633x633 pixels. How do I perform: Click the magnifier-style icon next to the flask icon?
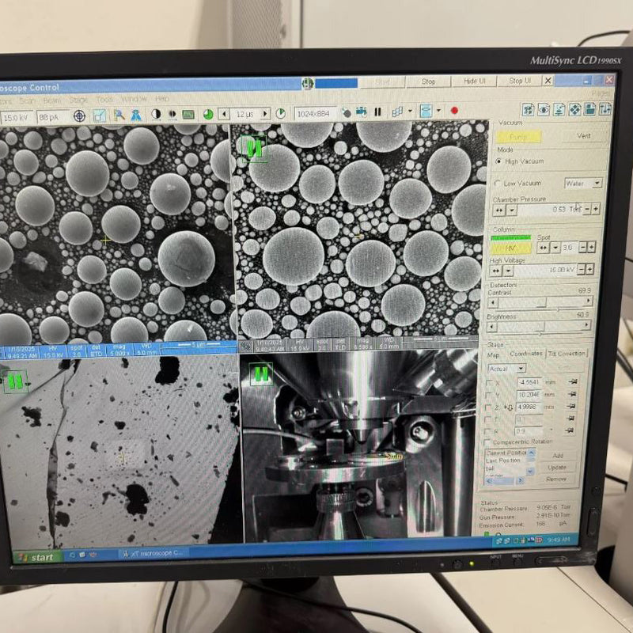coord(119,115)
